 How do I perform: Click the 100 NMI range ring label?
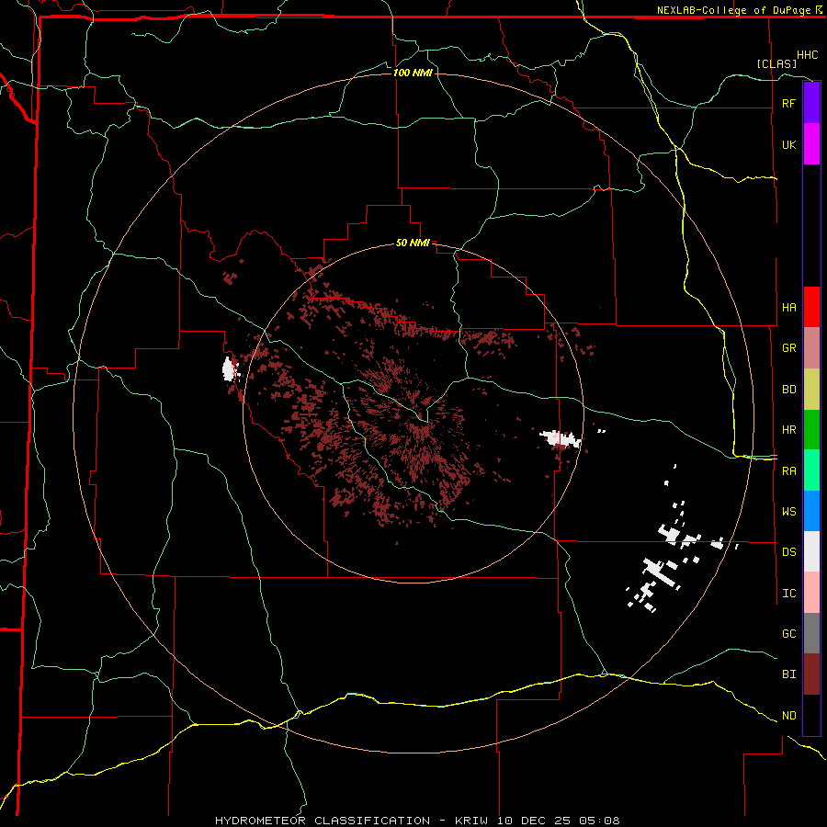[x=413, y=73]
